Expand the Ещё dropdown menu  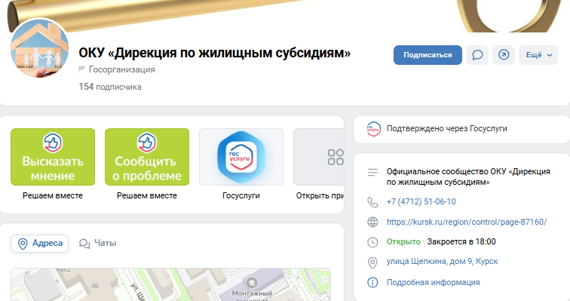(538, 55)
